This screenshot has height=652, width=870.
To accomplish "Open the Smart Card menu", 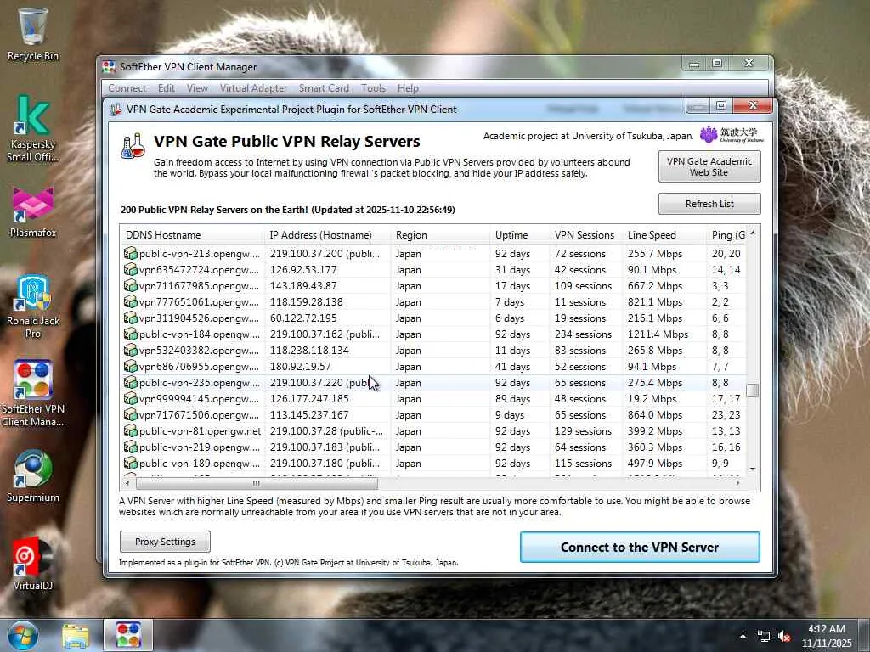I will pos(324,88).
